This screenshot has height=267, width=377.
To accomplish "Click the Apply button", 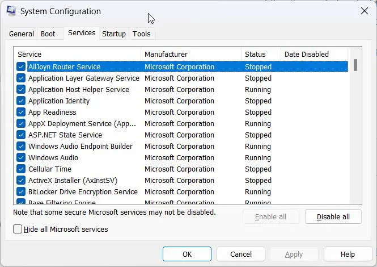I will [x=294, y=254].
